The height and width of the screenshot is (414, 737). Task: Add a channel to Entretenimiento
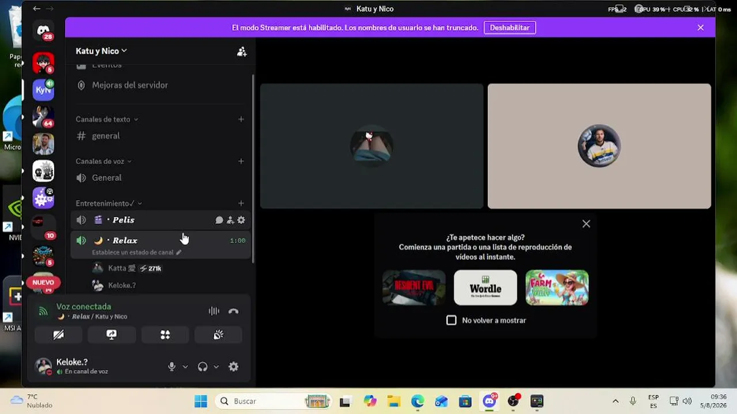point(241,204)
